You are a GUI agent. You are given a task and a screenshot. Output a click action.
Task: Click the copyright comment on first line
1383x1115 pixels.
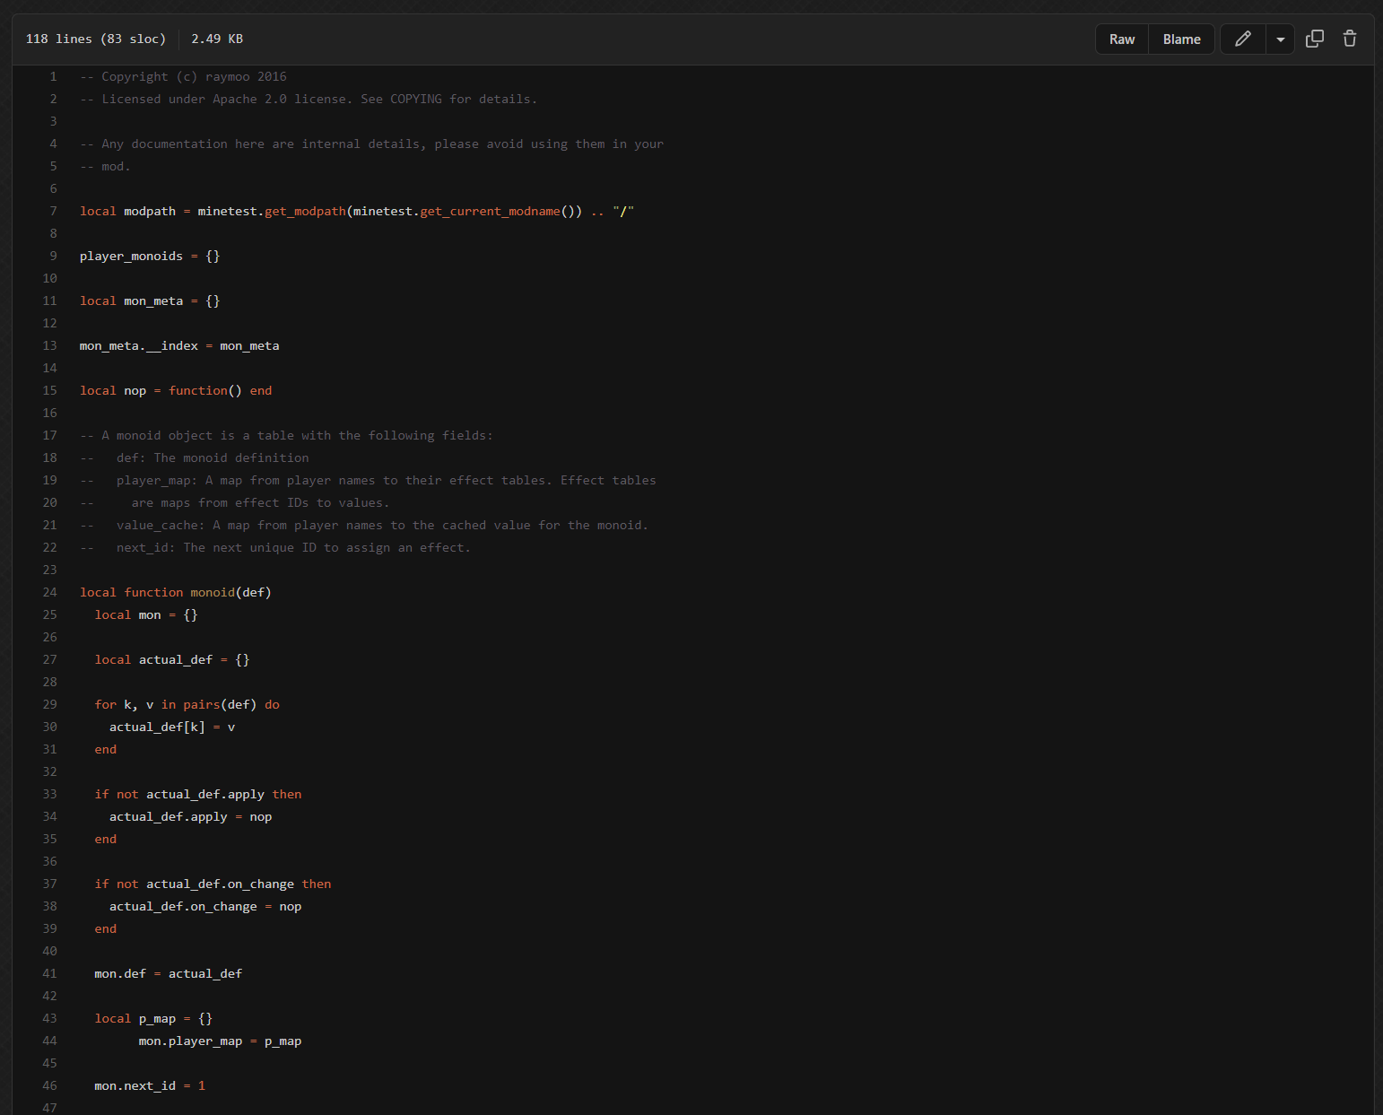pos(183,77)
